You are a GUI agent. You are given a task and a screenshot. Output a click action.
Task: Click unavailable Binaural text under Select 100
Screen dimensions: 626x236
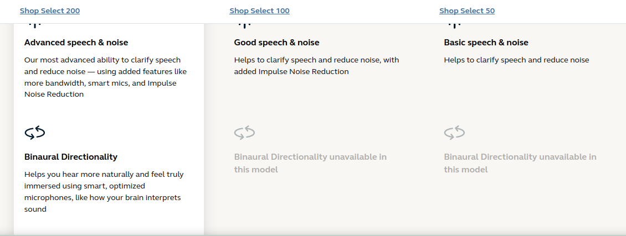(x=311, y=163)
